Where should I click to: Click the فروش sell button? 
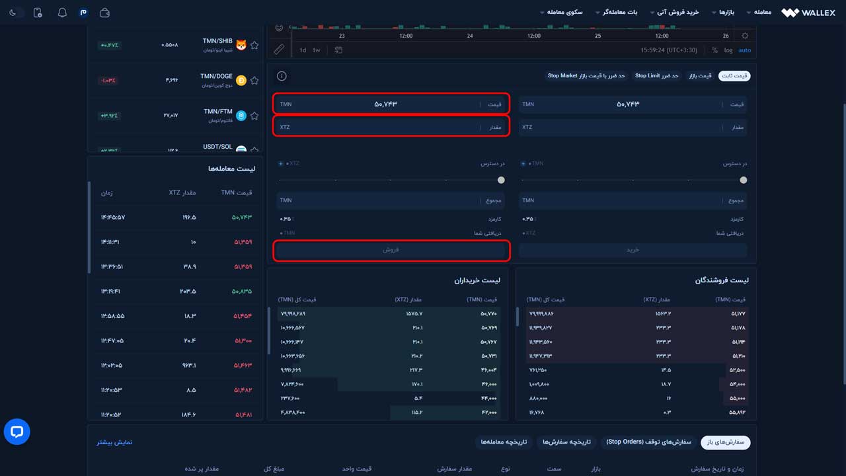click(x=391, y=250)
